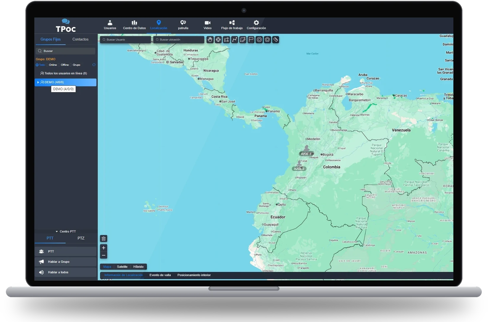Click Hablar a todos
The image size is (488, 322).
pyautogui.click(x=66, y=272)
